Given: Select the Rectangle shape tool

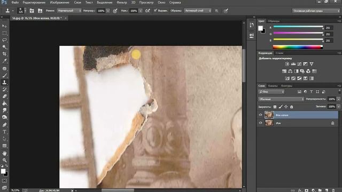Looking at the screenshot, I should 4,146.
